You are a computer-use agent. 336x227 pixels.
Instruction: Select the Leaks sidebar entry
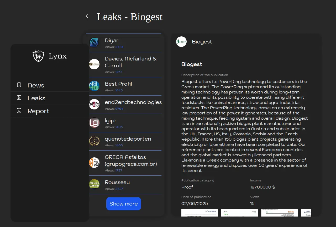[36, 98]
